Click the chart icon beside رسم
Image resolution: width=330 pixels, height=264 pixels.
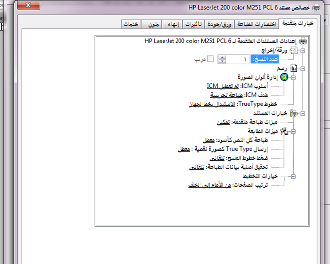click(294, 68)
